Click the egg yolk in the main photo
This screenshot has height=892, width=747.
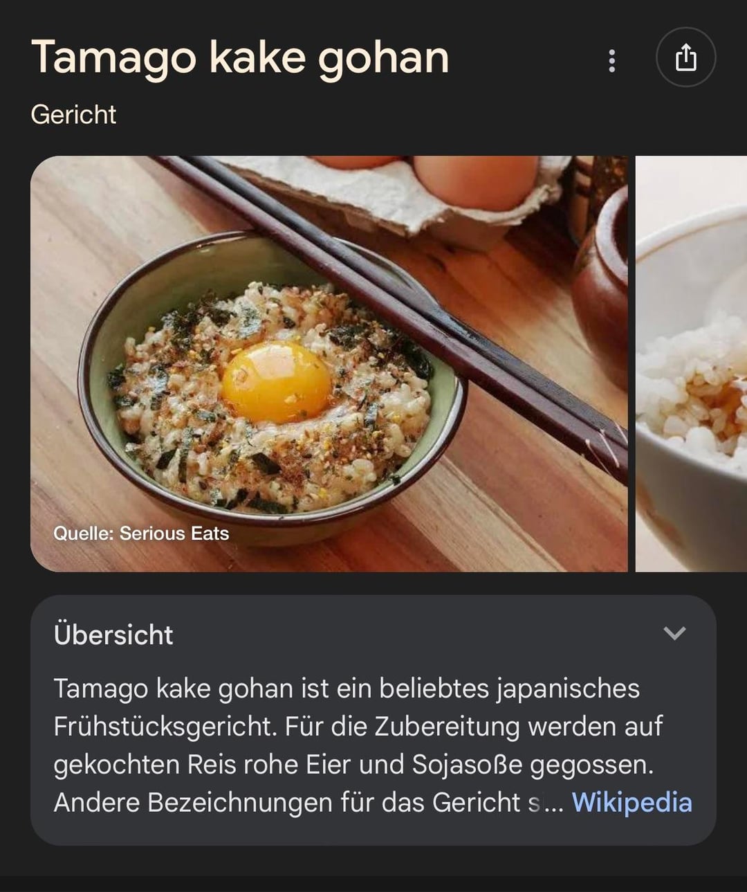coord(277,382)
